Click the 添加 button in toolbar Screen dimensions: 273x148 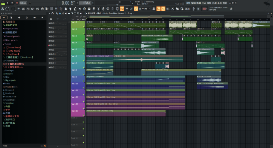[x=187, y=9]
